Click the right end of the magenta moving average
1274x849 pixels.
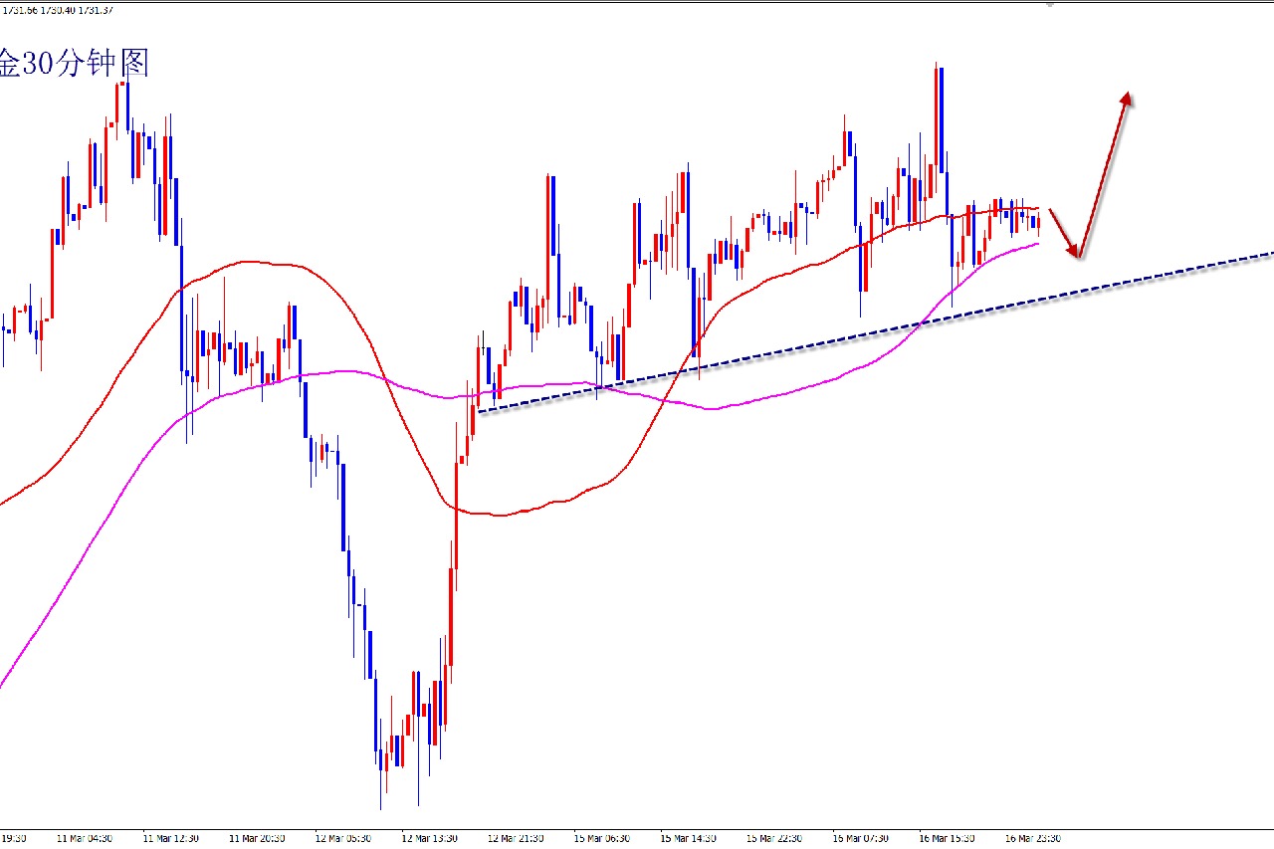click(1037, 244)
